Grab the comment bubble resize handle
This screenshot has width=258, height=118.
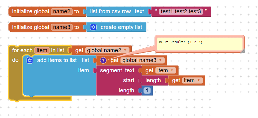(x=243, y=51)
